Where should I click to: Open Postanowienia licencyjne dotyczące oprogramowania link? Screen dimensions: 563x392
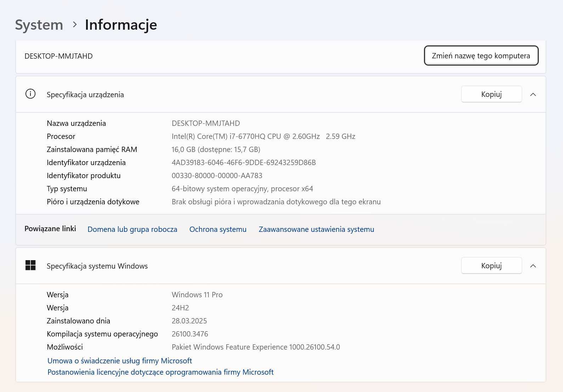(160, 372)
